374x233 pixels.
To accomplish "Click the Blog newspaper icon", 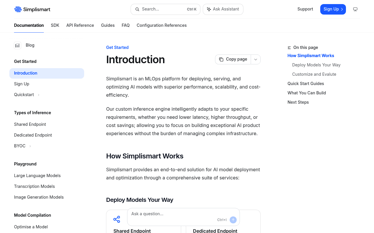I will 18,45.
